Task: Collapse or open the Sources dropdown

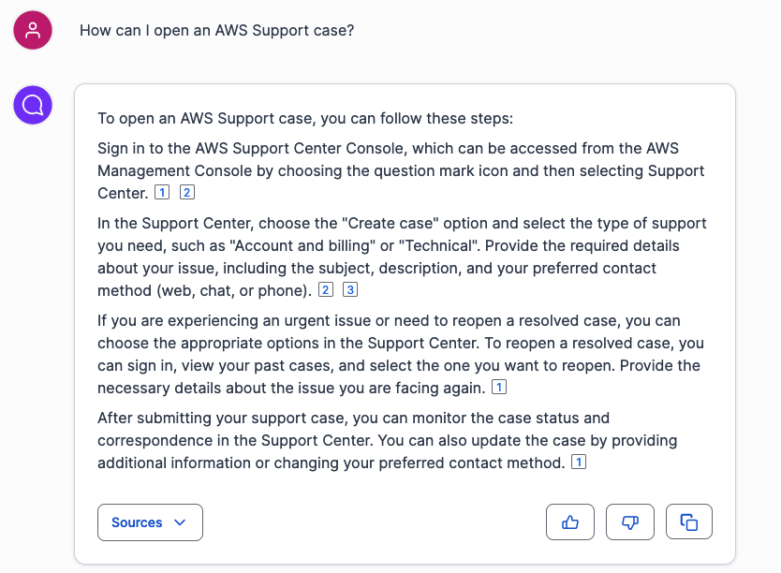Action: (x=150, y=522)
